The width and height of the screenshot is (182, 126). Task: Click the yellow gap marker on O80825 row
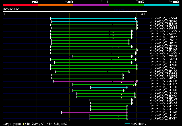pyautogui.click(x=119, y=57)
